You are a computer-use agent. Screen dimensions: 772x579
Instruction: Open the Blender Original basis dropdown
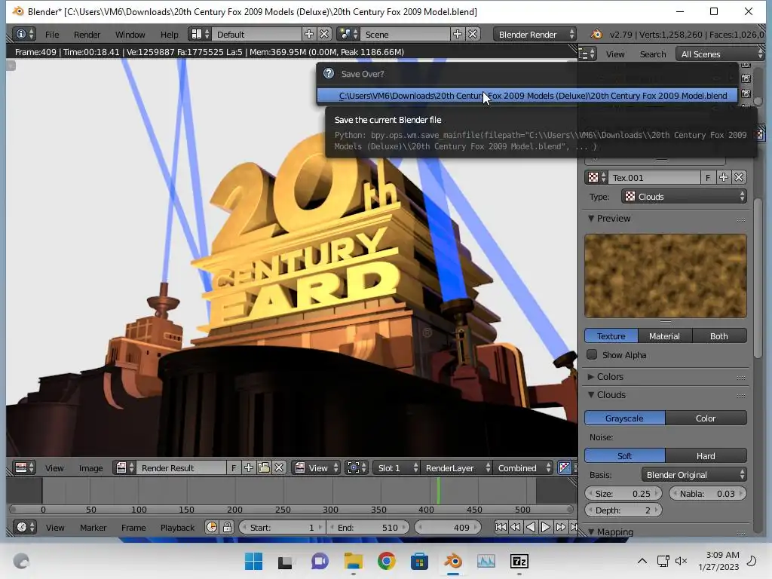pyautogui.click(x=694, y=475)
